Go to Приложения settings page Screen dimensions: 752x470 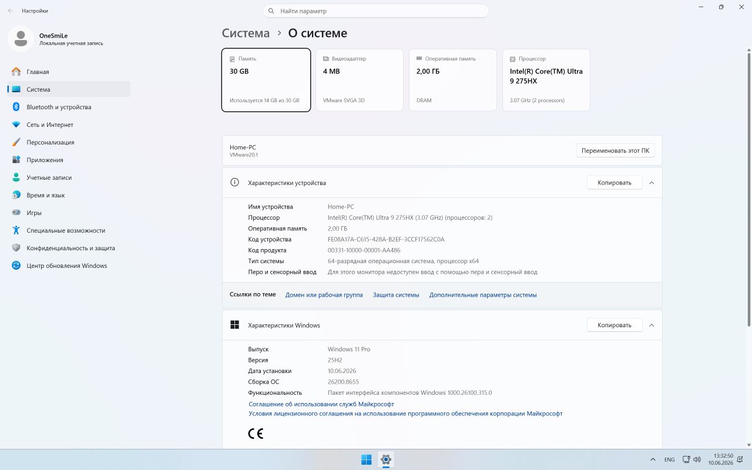coord(69,160)
